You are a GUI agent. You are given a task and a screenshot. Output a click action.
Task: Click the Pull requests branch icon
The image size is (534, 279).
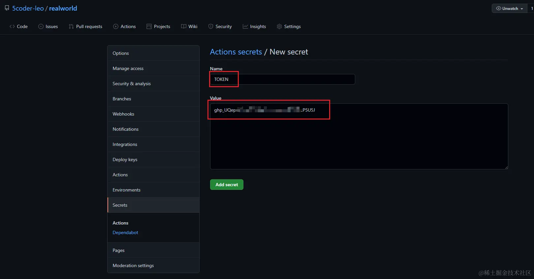click(x=71, y=26)
